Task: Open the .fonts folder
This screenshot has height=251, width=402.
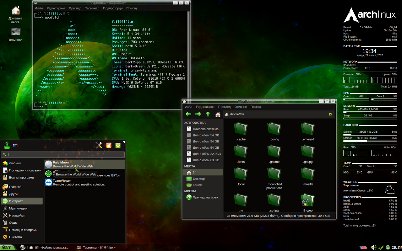Action: pos(241,154)
